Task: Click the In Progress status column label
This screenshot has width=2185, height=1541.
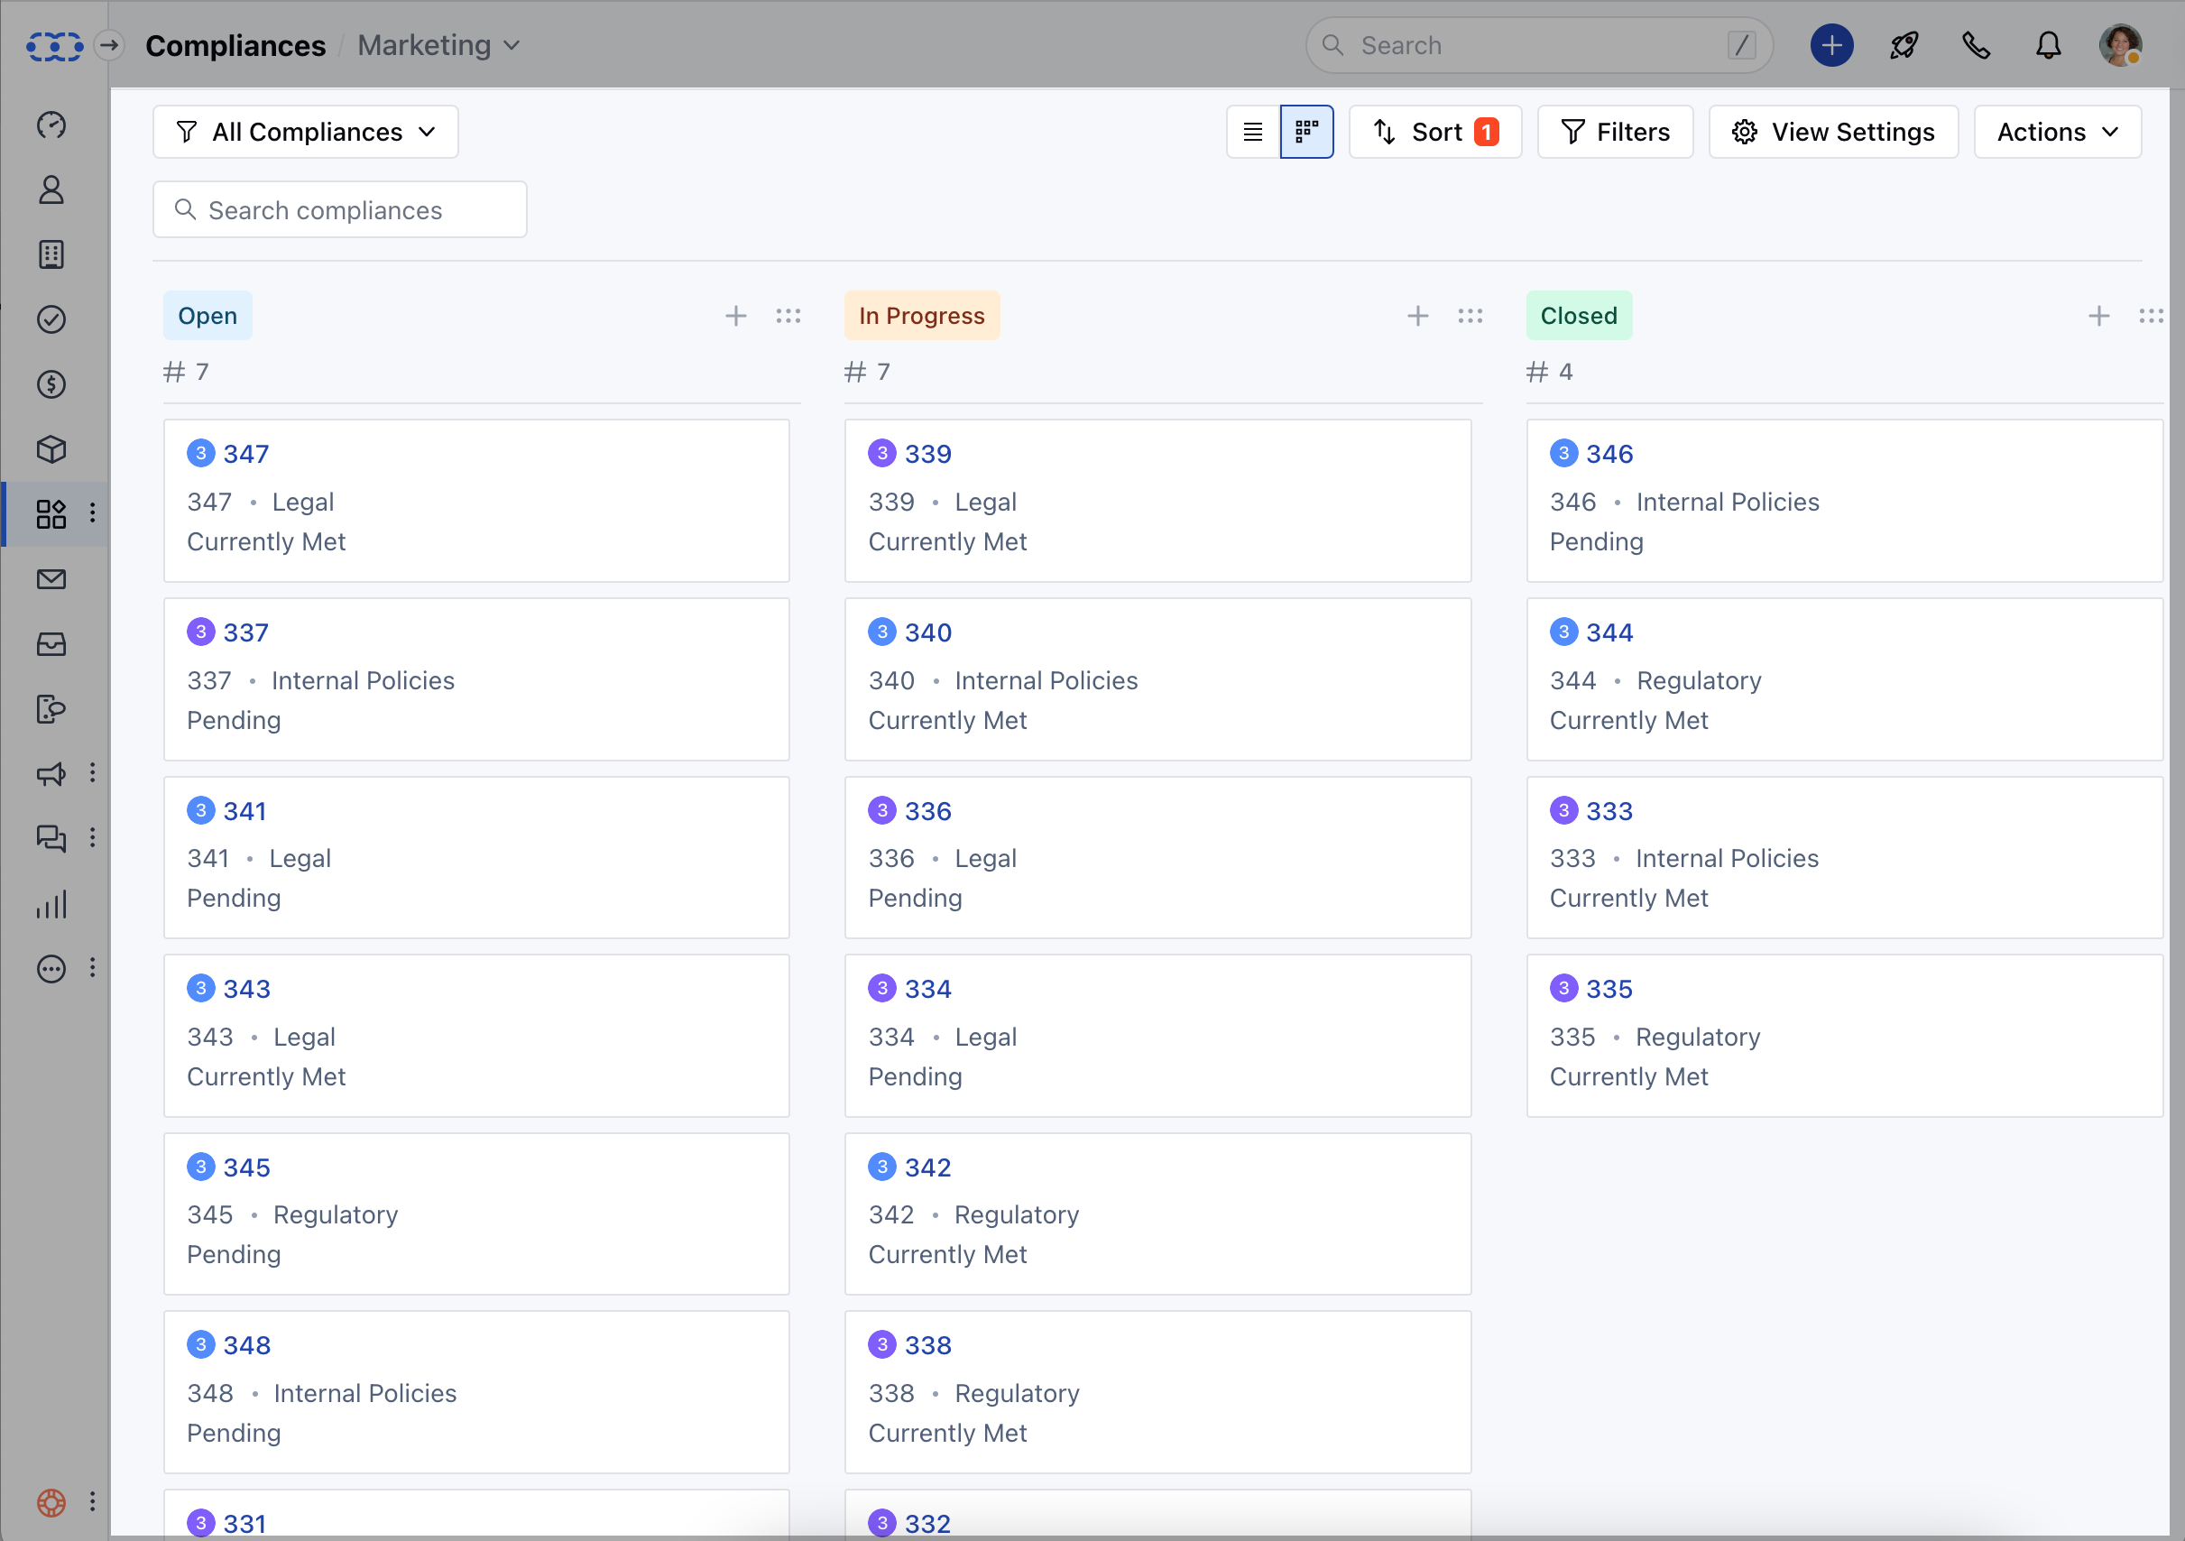Action: 921,316
